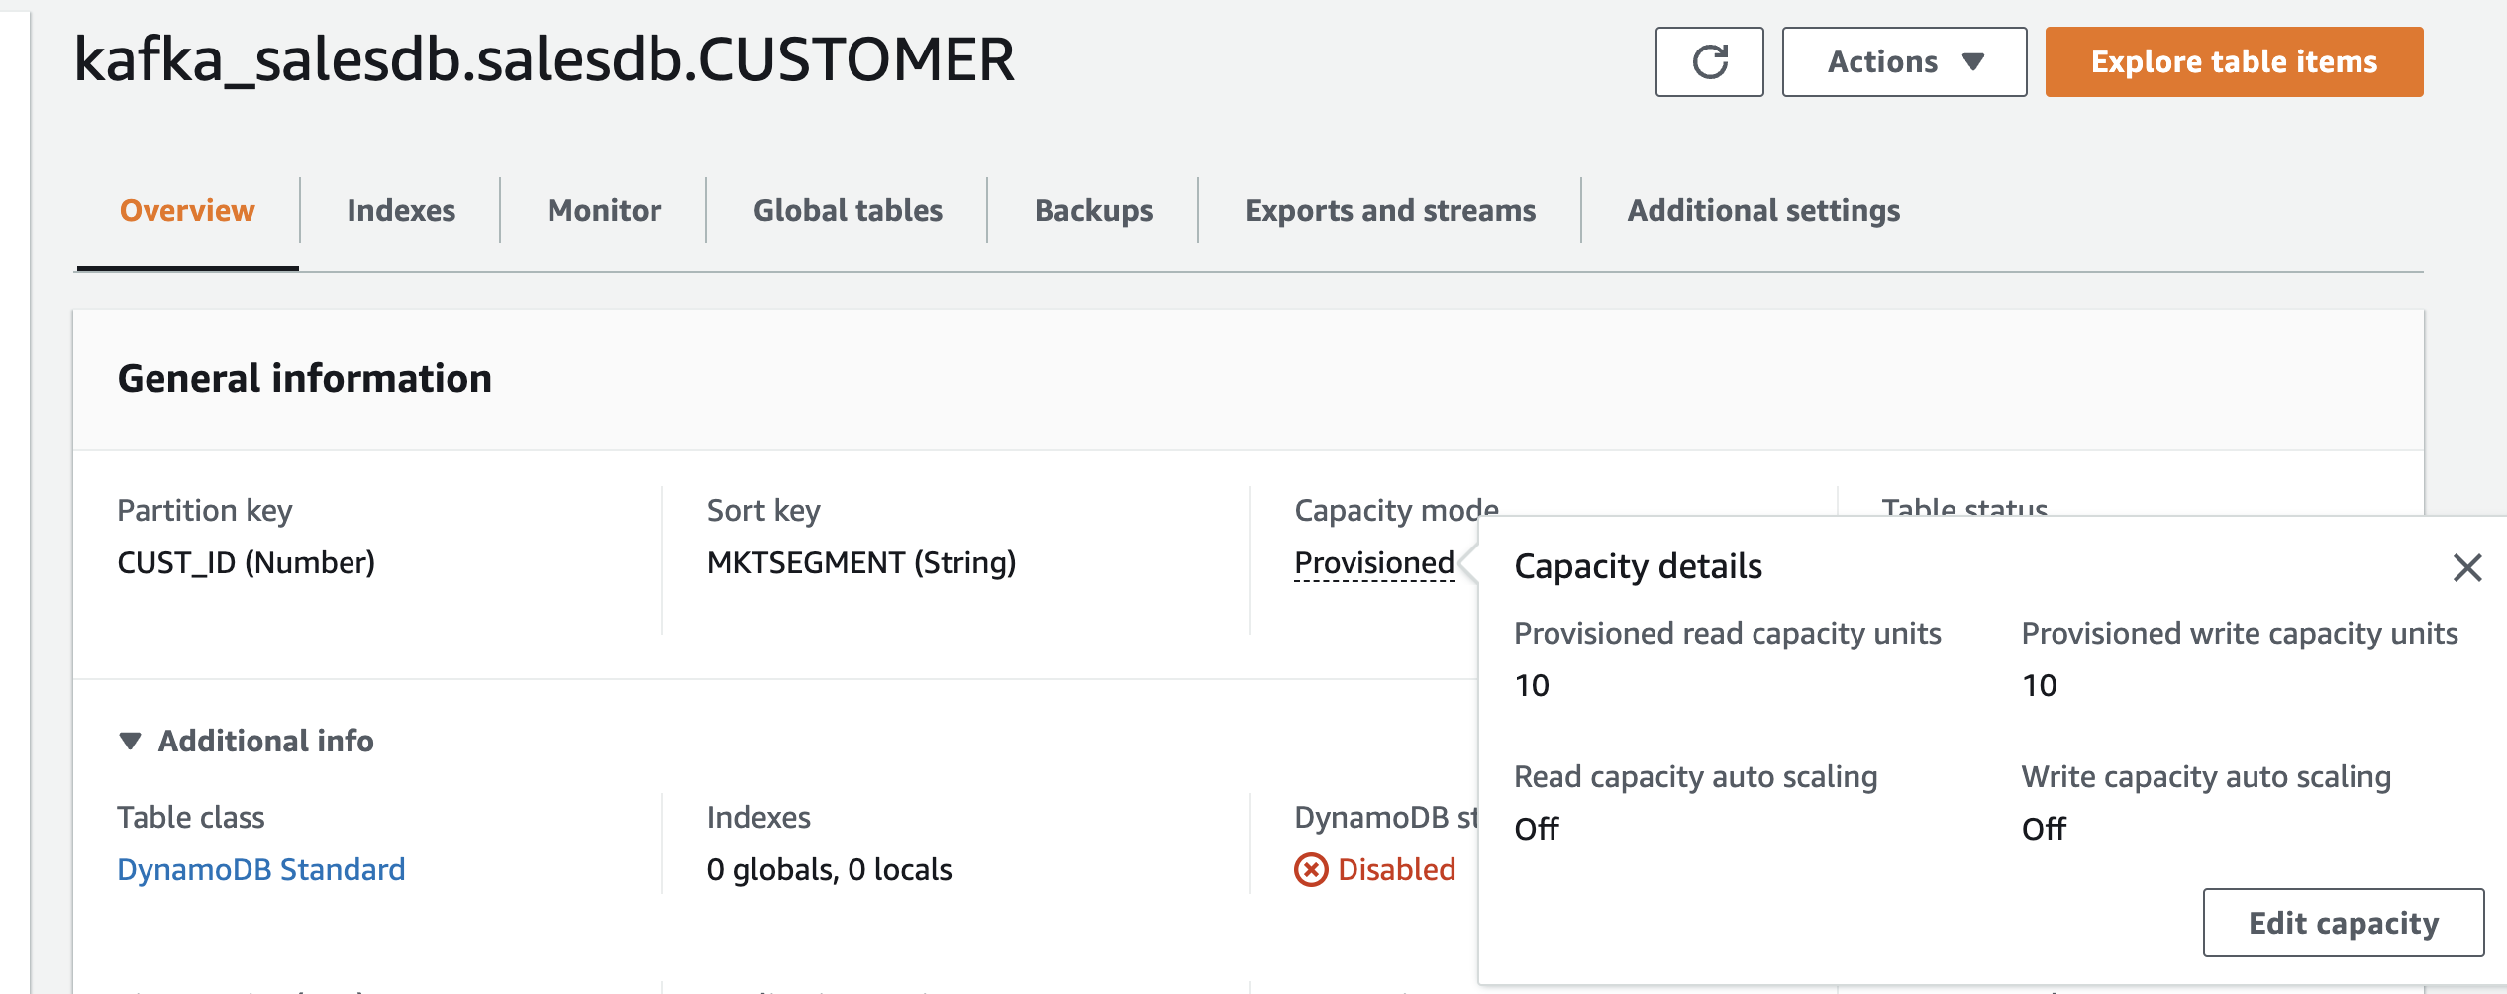Click the Partition key label

pyautogui.click(x=205, y=510)
